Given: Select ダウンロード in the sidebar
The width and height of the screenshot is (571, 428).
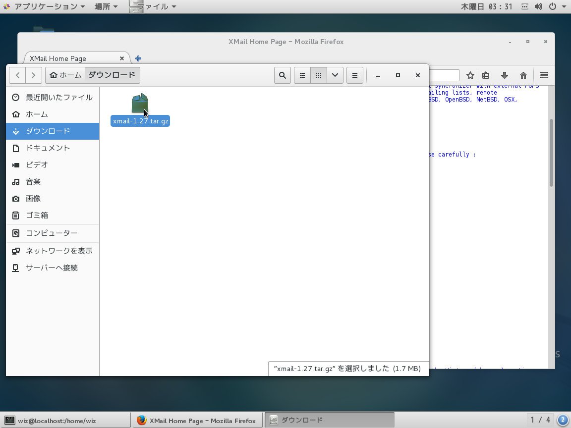Looking at the screenshot, I should coord(53,131).
